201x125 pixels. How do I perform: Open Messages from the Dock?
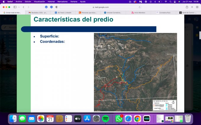coord(22,119)
